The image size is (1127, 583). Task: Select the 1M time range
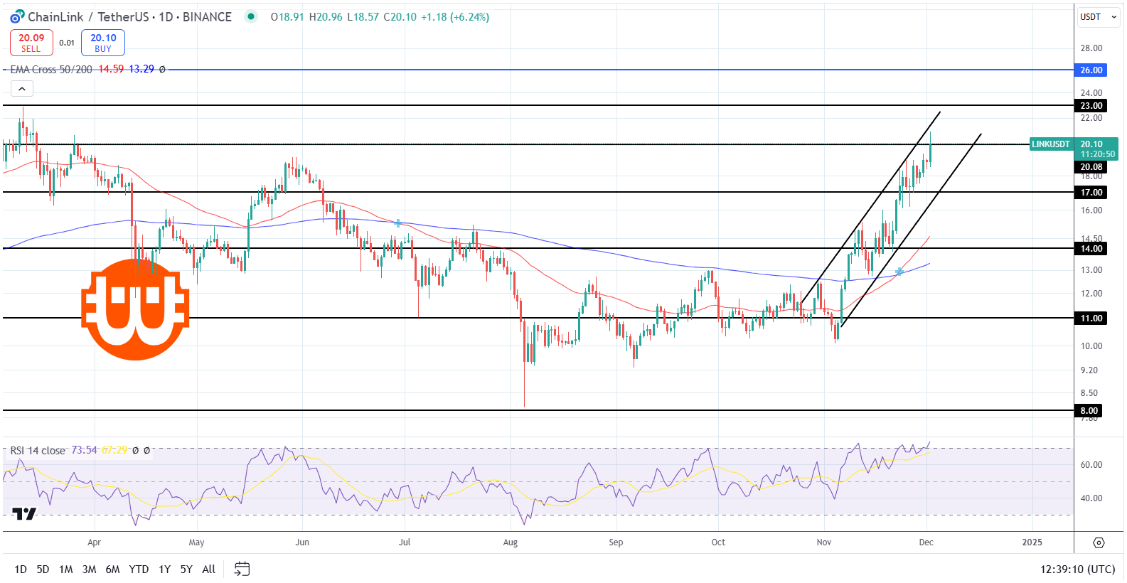[65, 569]
